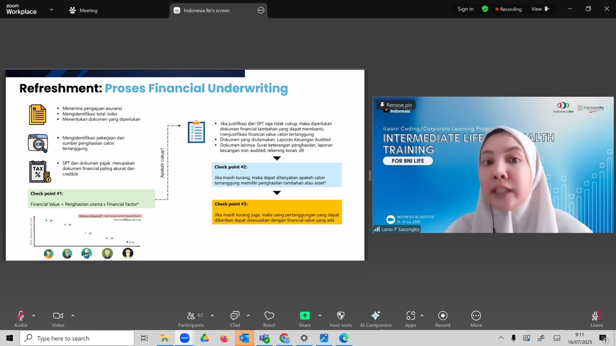Launch AI Companion
The width and height of the screenshot is (616, 346).
(376, 319)
